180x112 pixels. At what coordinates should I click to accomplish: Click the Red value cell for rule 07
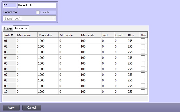[x=108, y=74]
